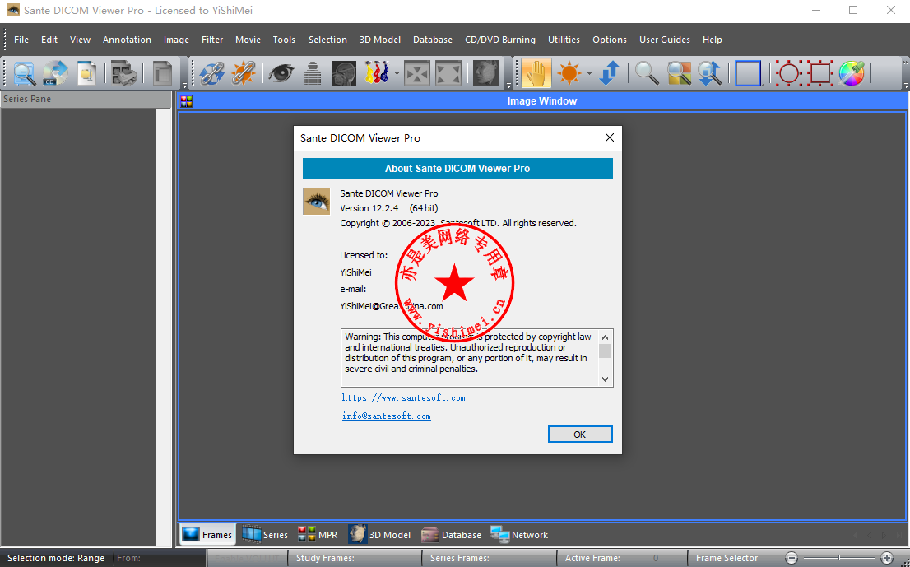
Task: Open the Options menu
Action: tap(610, 40)
